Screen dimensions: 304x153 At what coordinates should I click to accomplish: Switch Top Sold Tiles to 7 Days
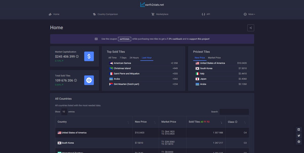tap(123, 58)
